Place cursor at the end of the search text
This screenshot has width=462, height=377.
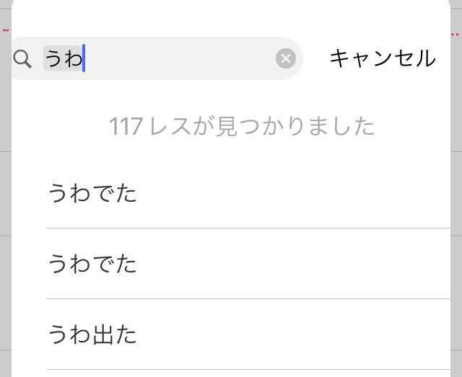[x=84, y=58]
